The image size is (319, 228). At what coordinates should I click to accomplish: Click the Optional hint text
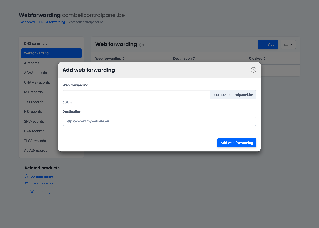click(68, 102)
